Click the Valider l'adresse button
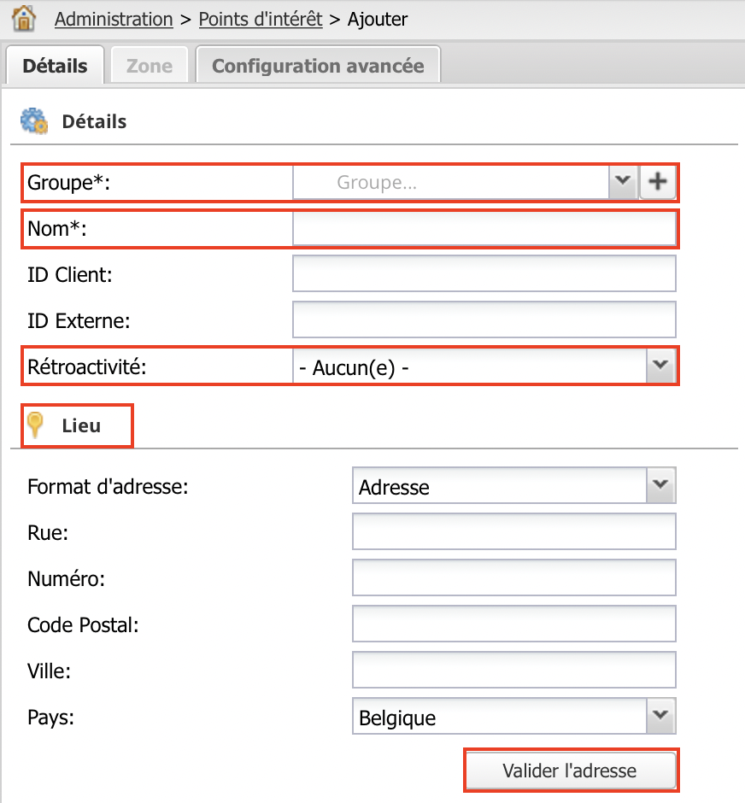Screen dimensions: 745x803 [x=571, y=771]
